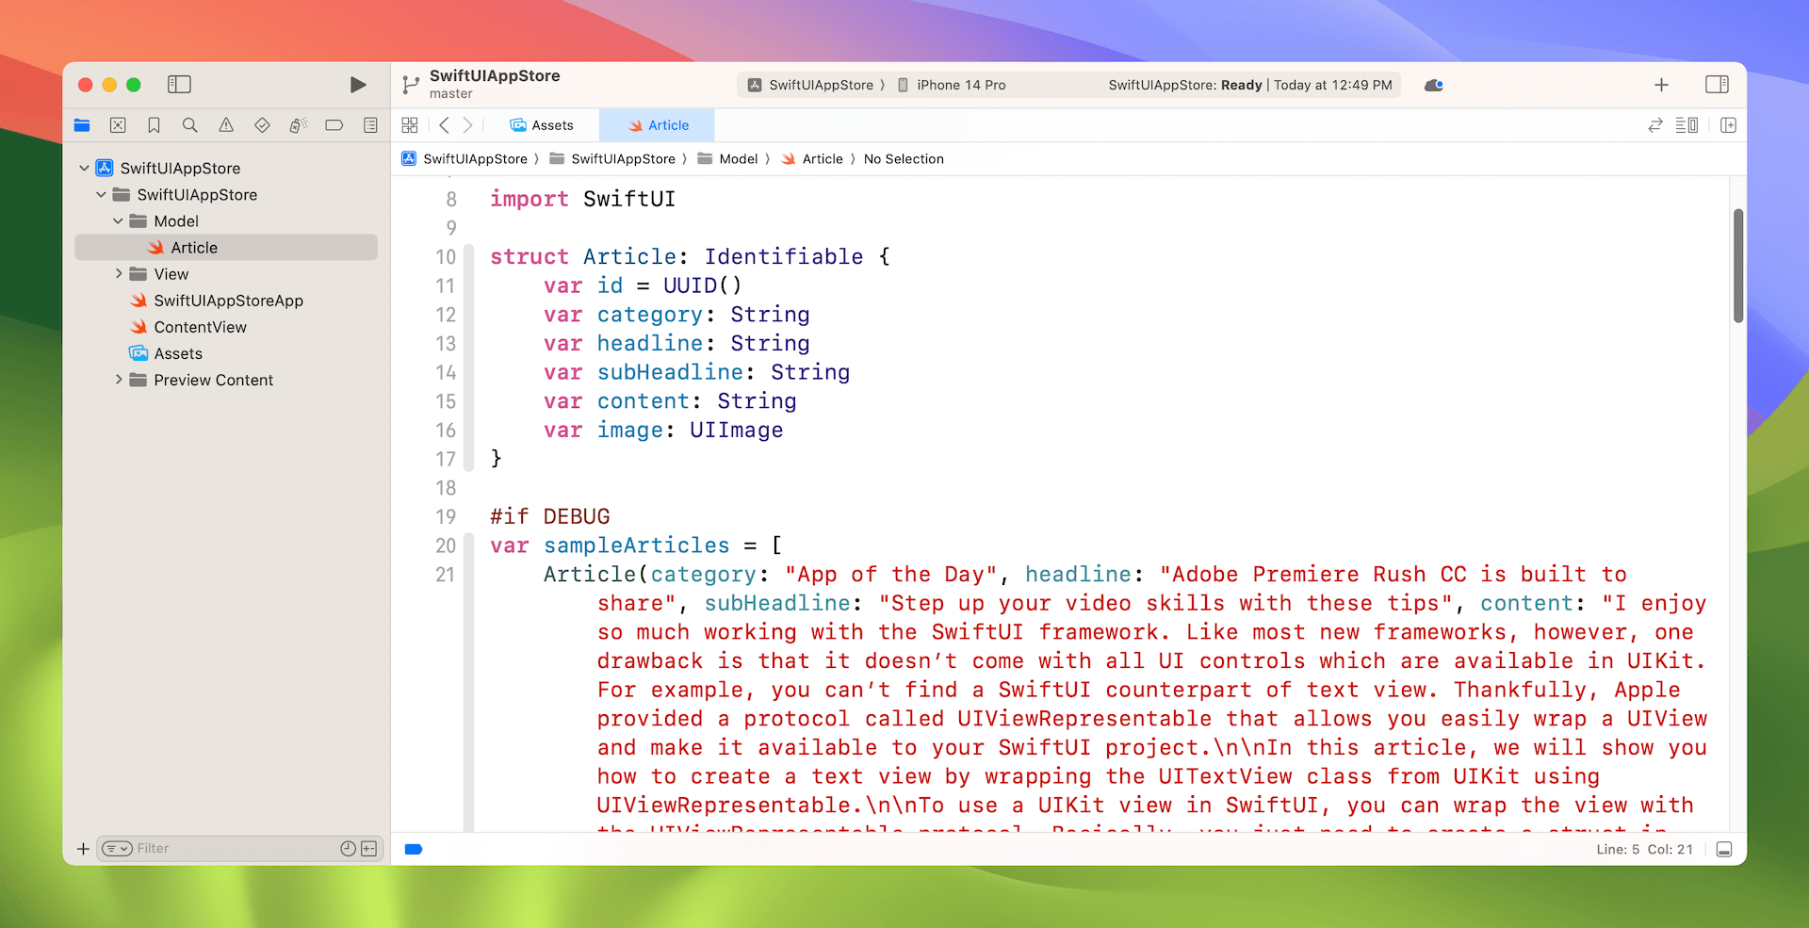This screenshot has width=1809, height=928.
Task: Open the related items grid menu
Action: pos(410,125)
